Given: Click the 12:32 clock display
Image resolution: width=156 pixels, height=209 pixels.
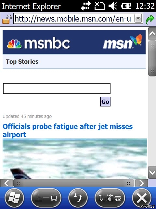Looking at the screenshot, I should 145,6.
